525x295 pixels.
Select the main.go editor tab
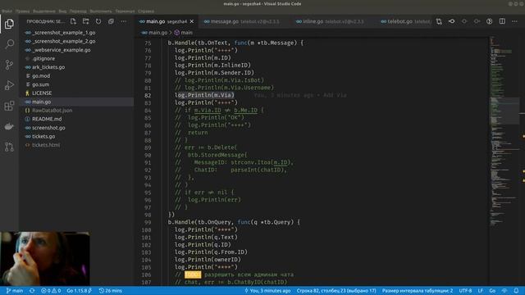[x=167, y=21]
